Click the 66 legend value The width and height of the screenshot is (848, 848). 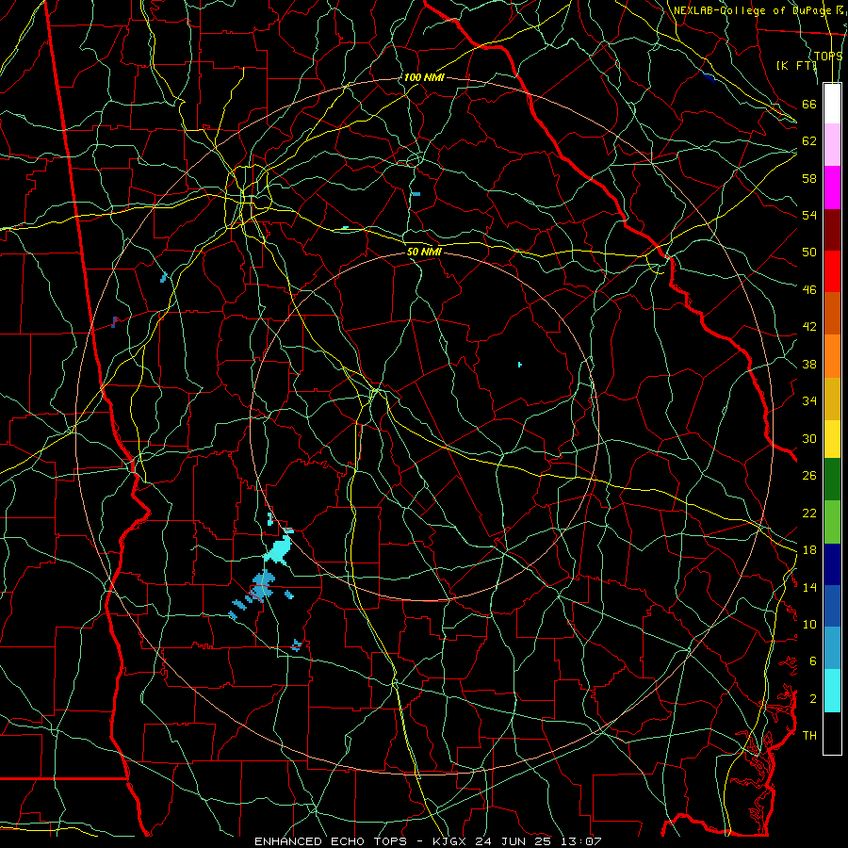click(809, 104)
